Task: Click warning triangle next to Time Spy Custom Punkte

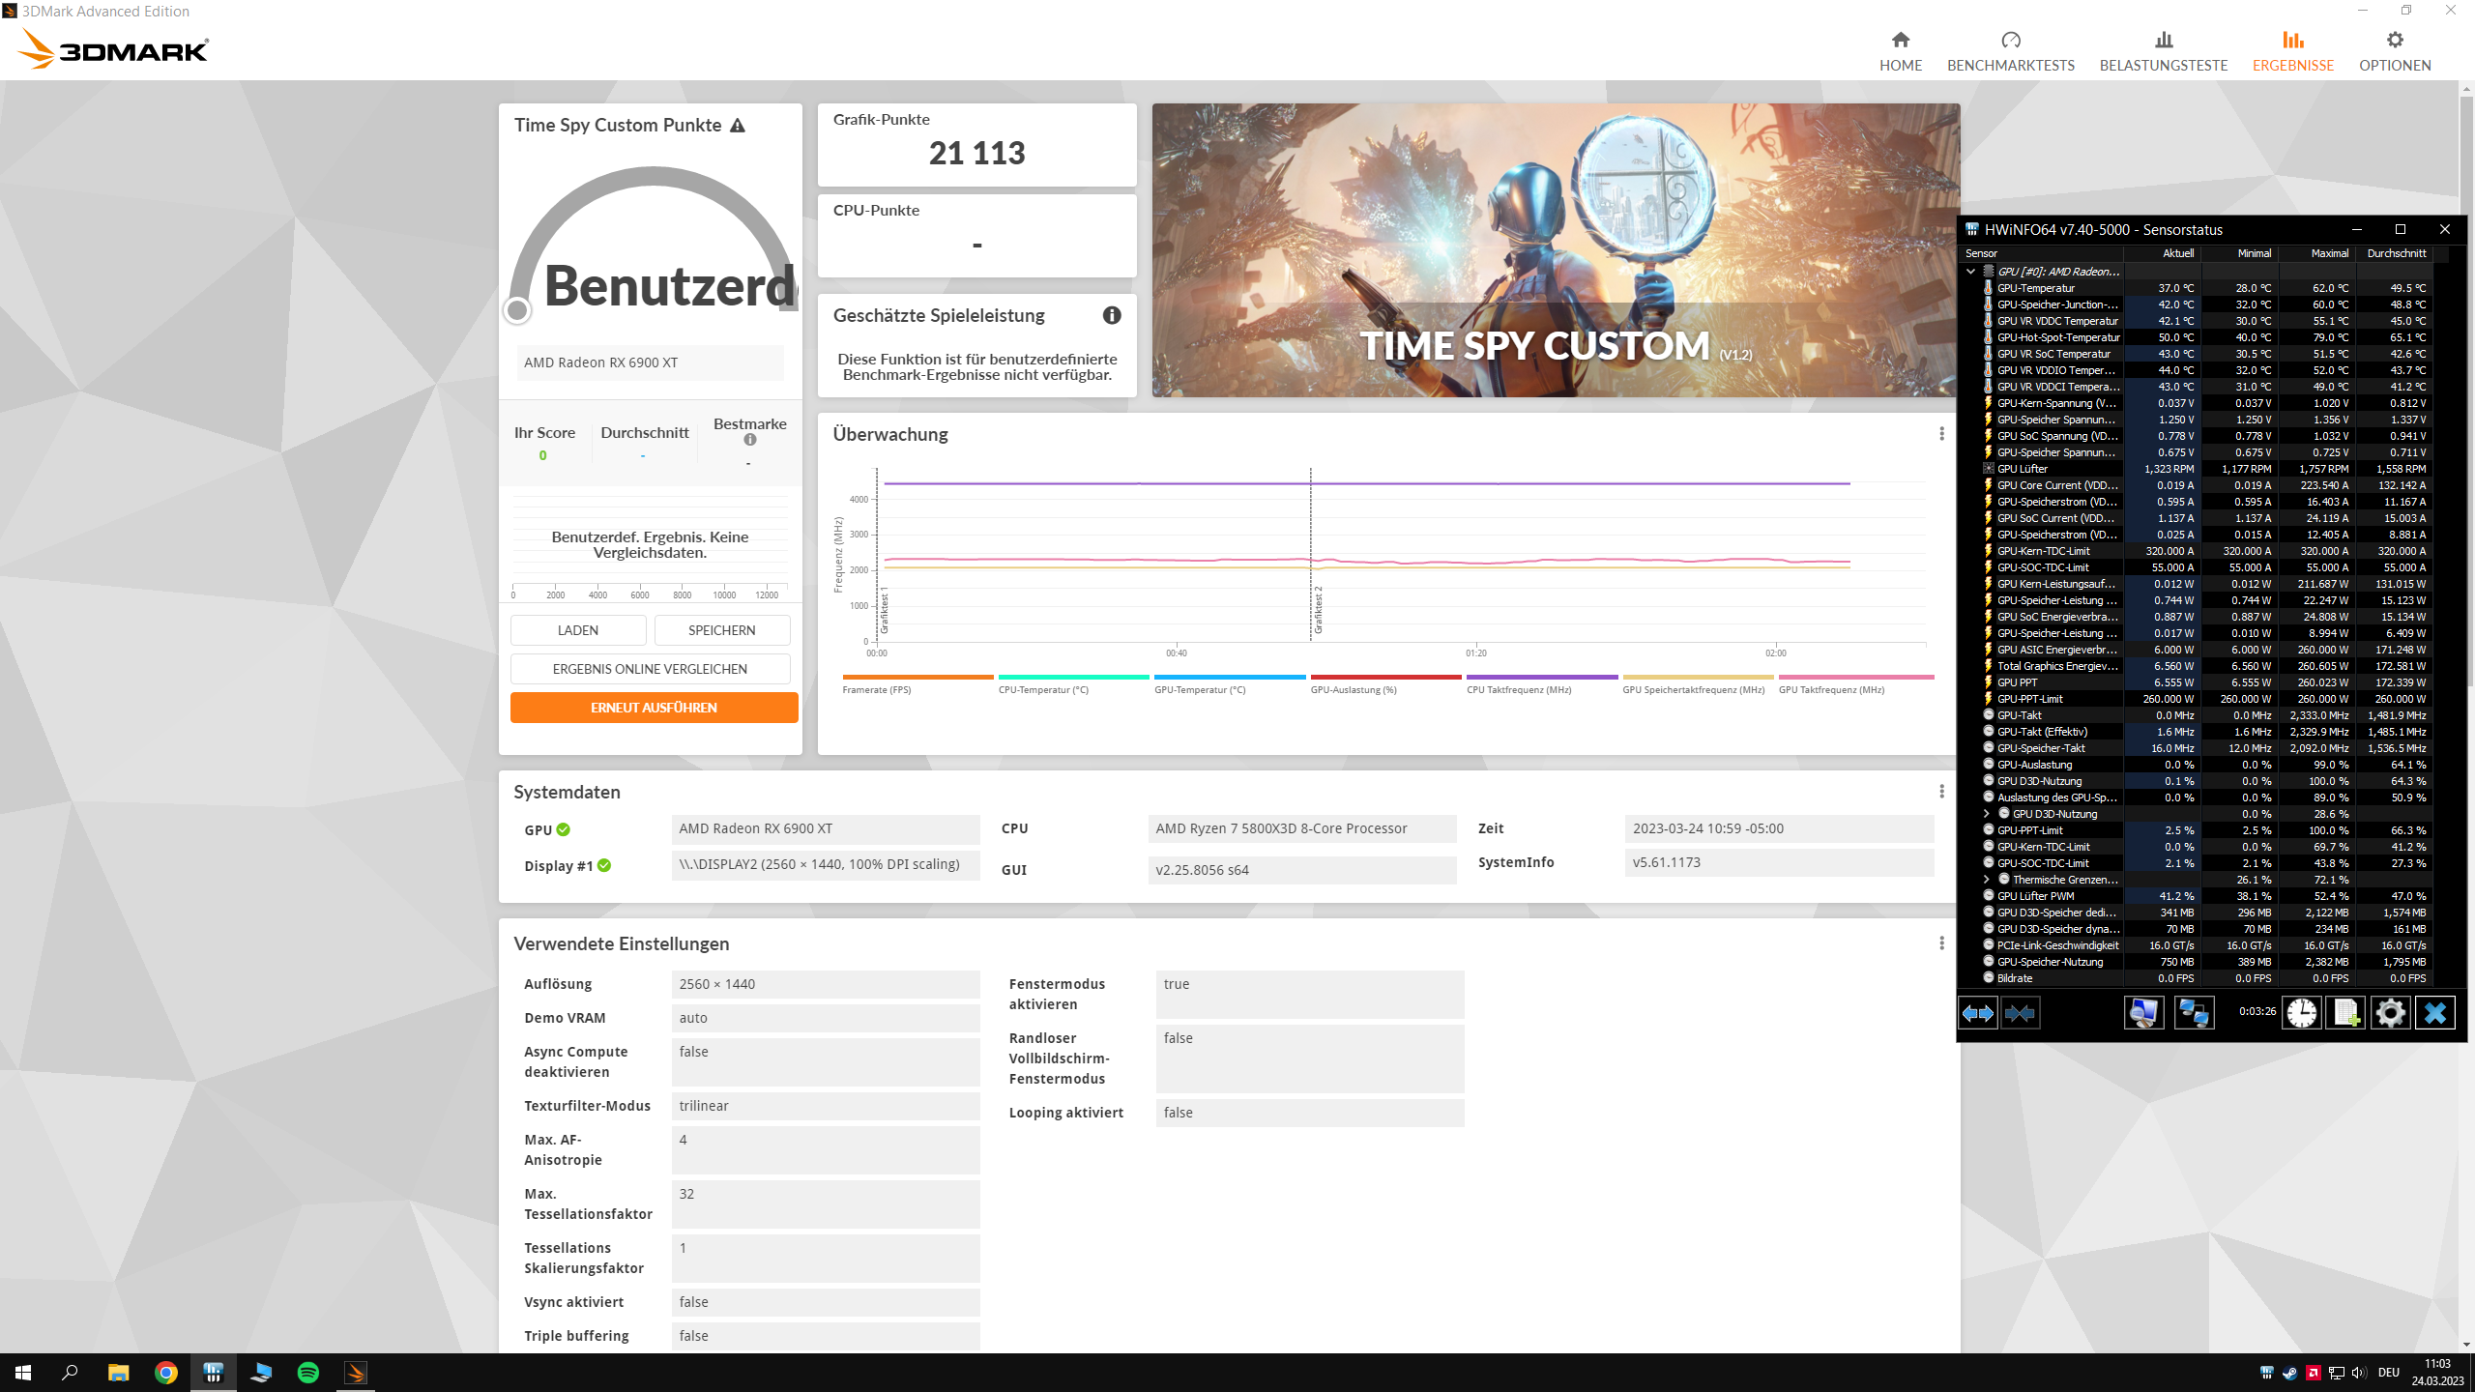Action: click(738, 126)
